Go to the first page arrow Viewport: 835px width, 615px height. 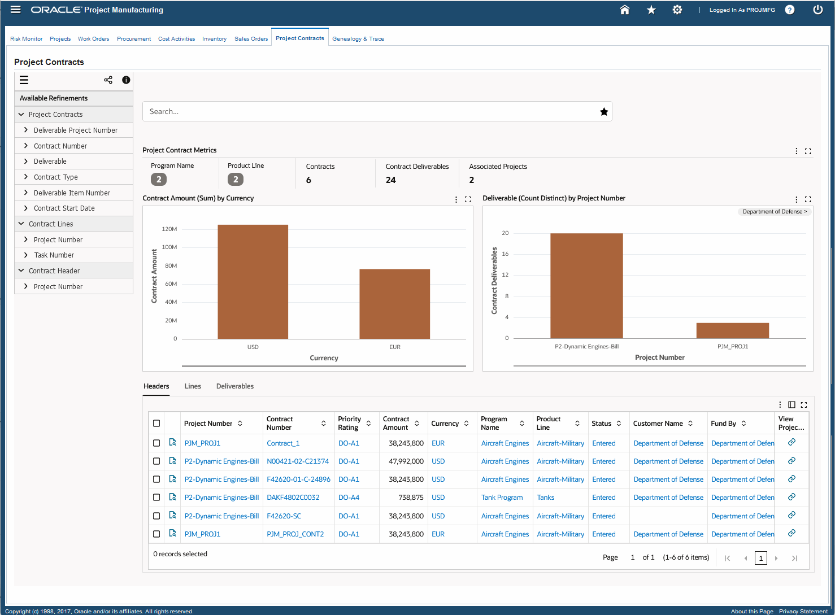(728, 558)
